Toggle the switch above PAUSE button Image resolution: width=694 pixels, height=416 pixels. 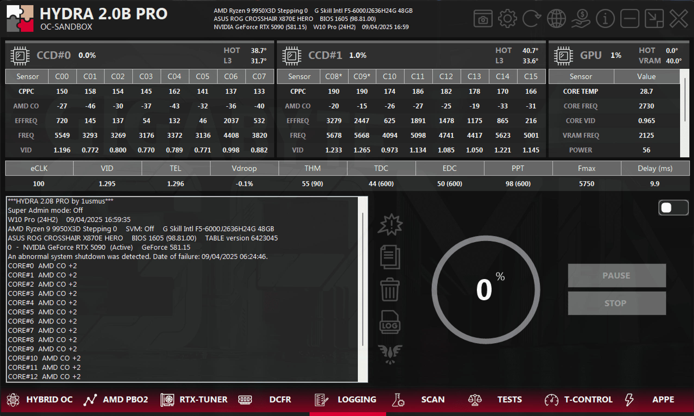(673, 208)
